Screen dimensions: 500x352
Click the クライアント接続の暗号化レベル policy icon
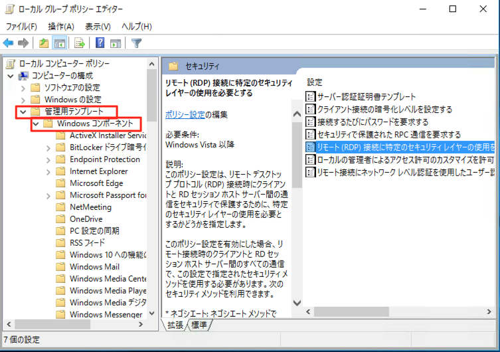coord(310,109)
